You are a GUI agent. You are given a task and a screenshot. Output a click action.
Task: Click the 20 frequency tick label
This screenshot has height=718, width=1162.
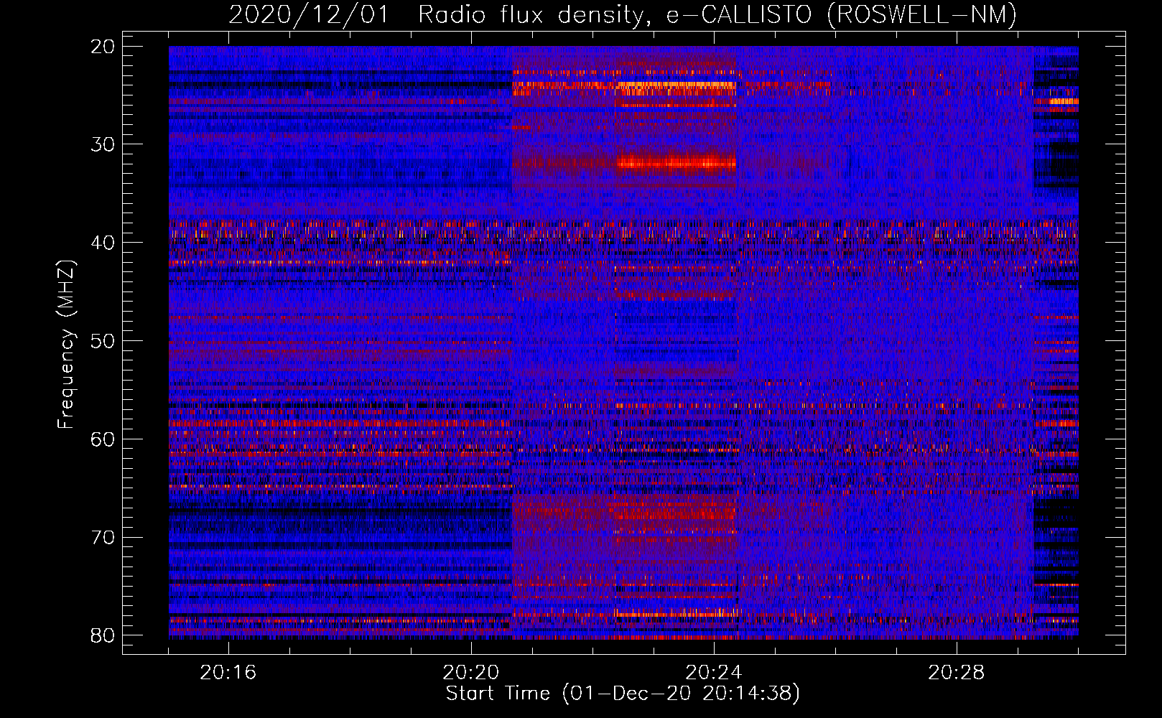(103, 47)
